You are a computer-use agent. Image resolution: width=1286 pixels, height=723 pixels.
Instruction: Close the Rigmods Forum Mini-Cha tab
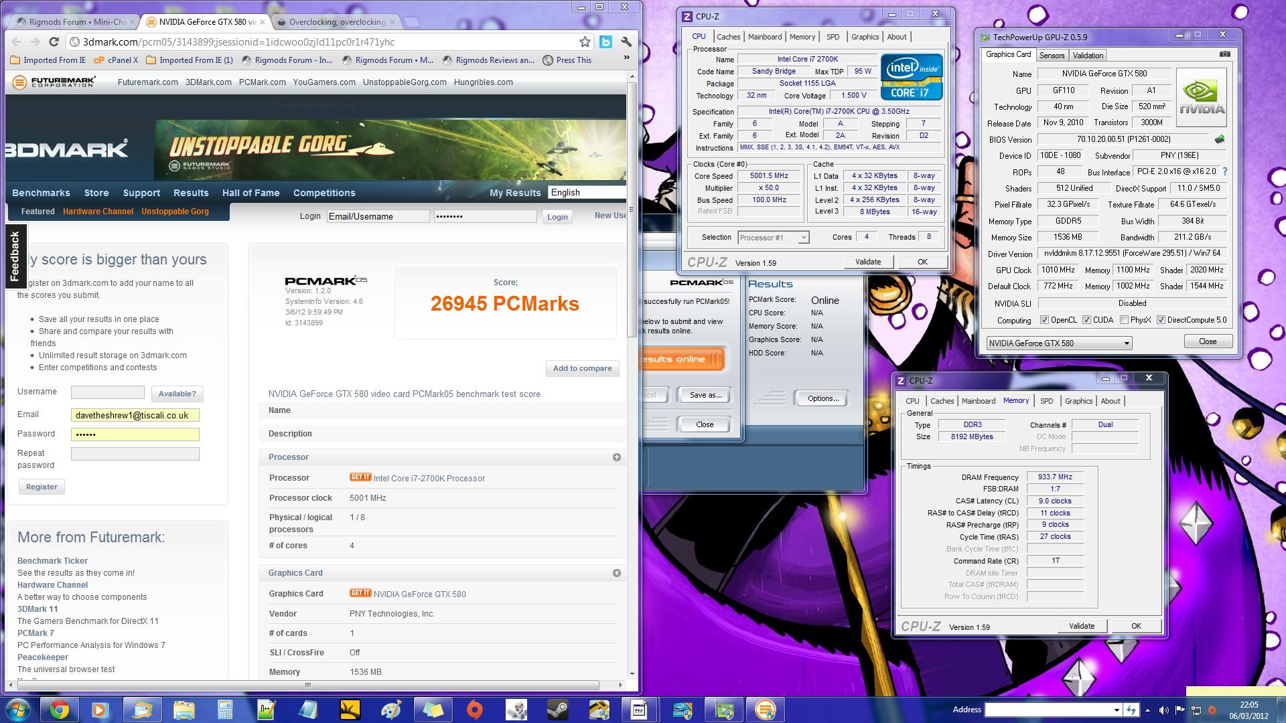132,22
